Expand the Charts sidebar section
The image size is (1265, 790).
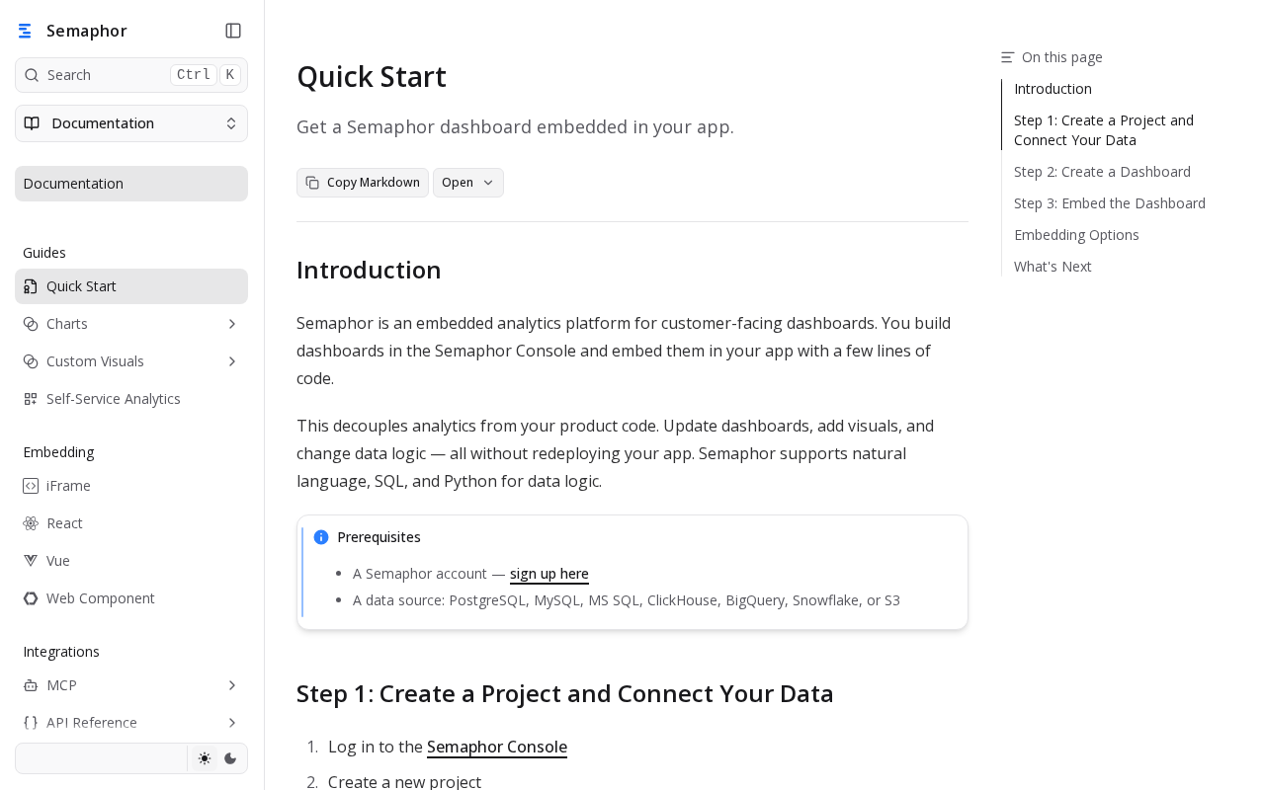[232, 324]
